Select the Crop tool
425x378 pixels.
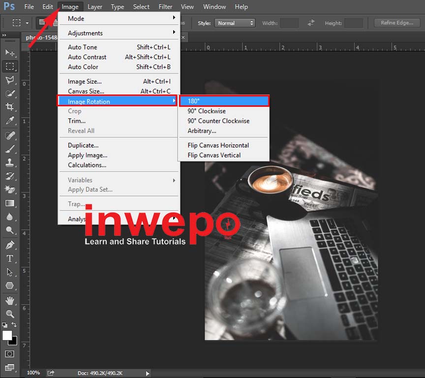(10, 107)
